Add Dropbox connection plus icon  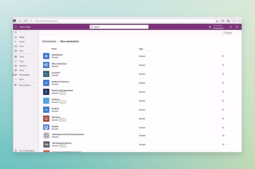pos(223,128)
